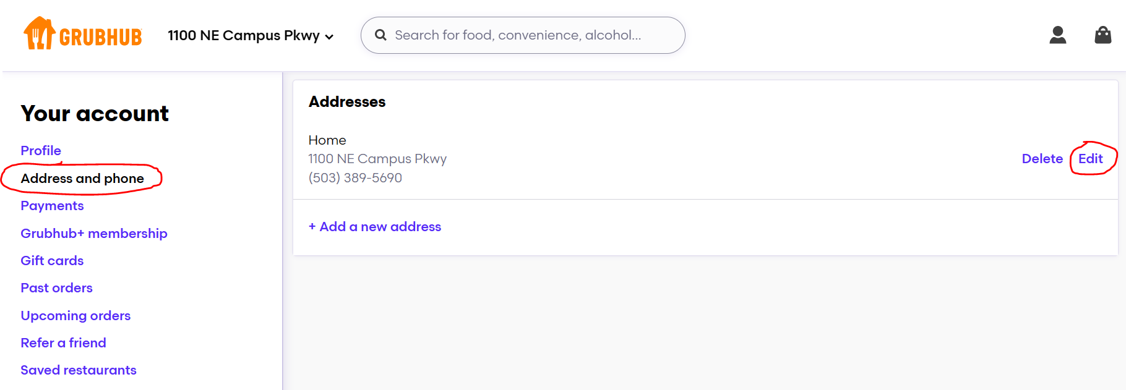
Task: Edit the Home address
Action: pyautogui.click(x=1090, y=159)
